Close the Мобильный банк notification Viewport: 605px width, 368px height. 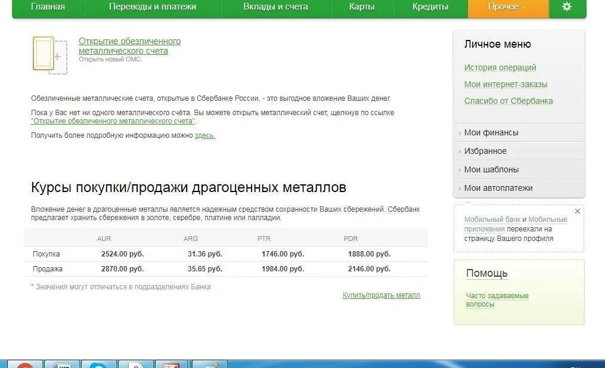point(577,211)
